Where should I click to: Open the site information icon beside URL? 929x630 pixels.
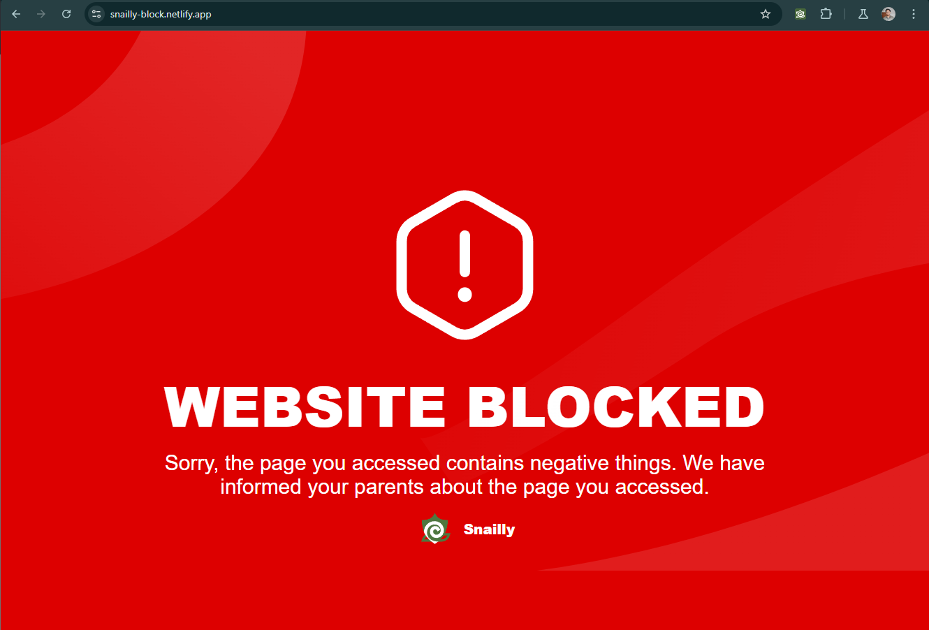click(x=96, y=14)
